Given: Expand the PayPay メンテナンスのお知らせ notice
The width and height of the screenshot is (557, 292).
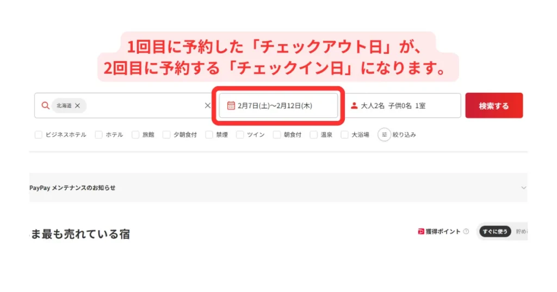Looking at the screenshot, I should click(523, 188).
